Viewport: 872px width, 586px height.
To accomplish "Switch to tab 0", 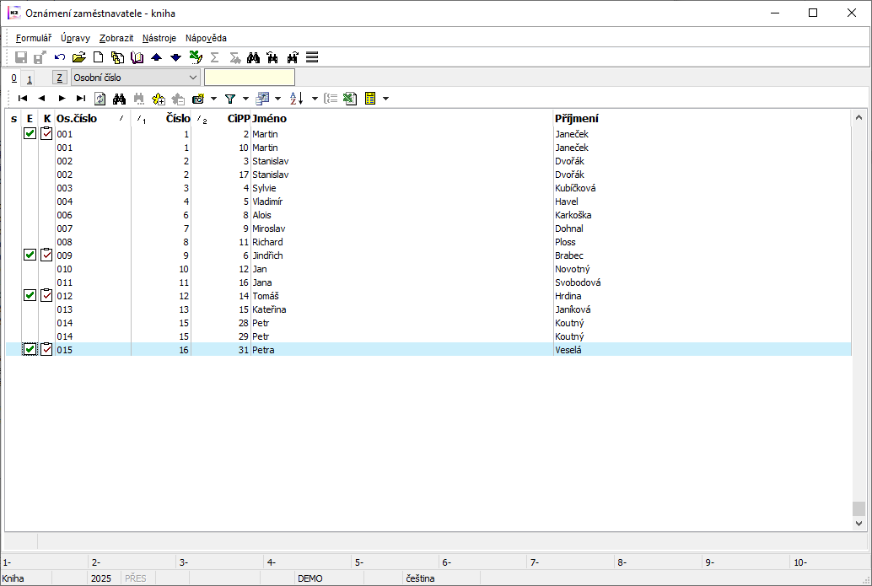I will [x=13, y=78].
